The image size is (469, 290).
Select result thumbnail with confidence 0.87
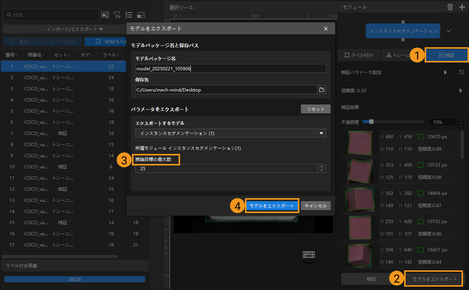(360, 199)
